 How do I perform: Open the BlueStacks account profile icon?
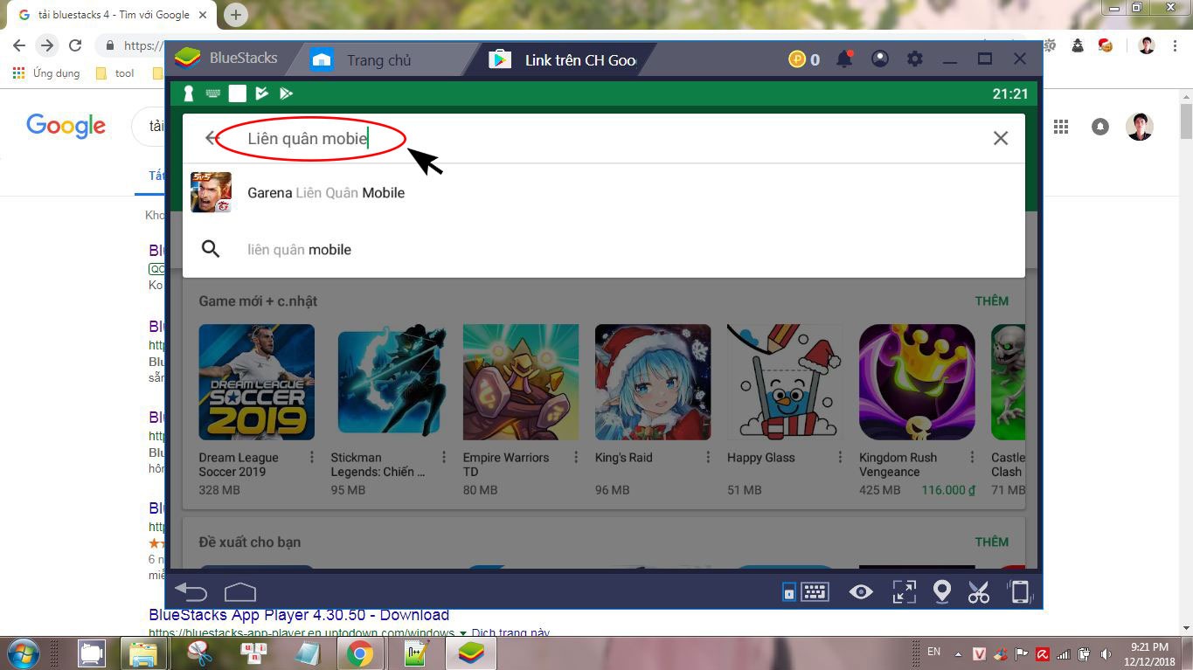[880, 59]
